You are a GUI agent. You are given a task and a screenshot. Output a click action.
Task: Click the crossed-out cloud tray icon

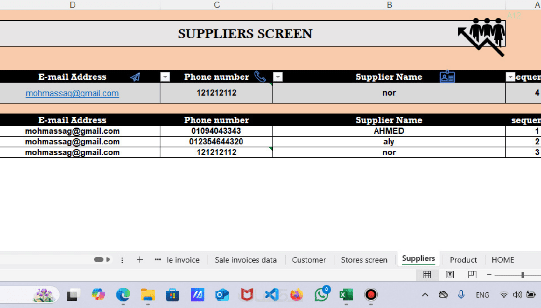(x=443, y=295)
